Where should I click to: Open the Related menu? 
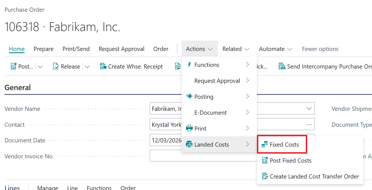click(x=236, y=49)
